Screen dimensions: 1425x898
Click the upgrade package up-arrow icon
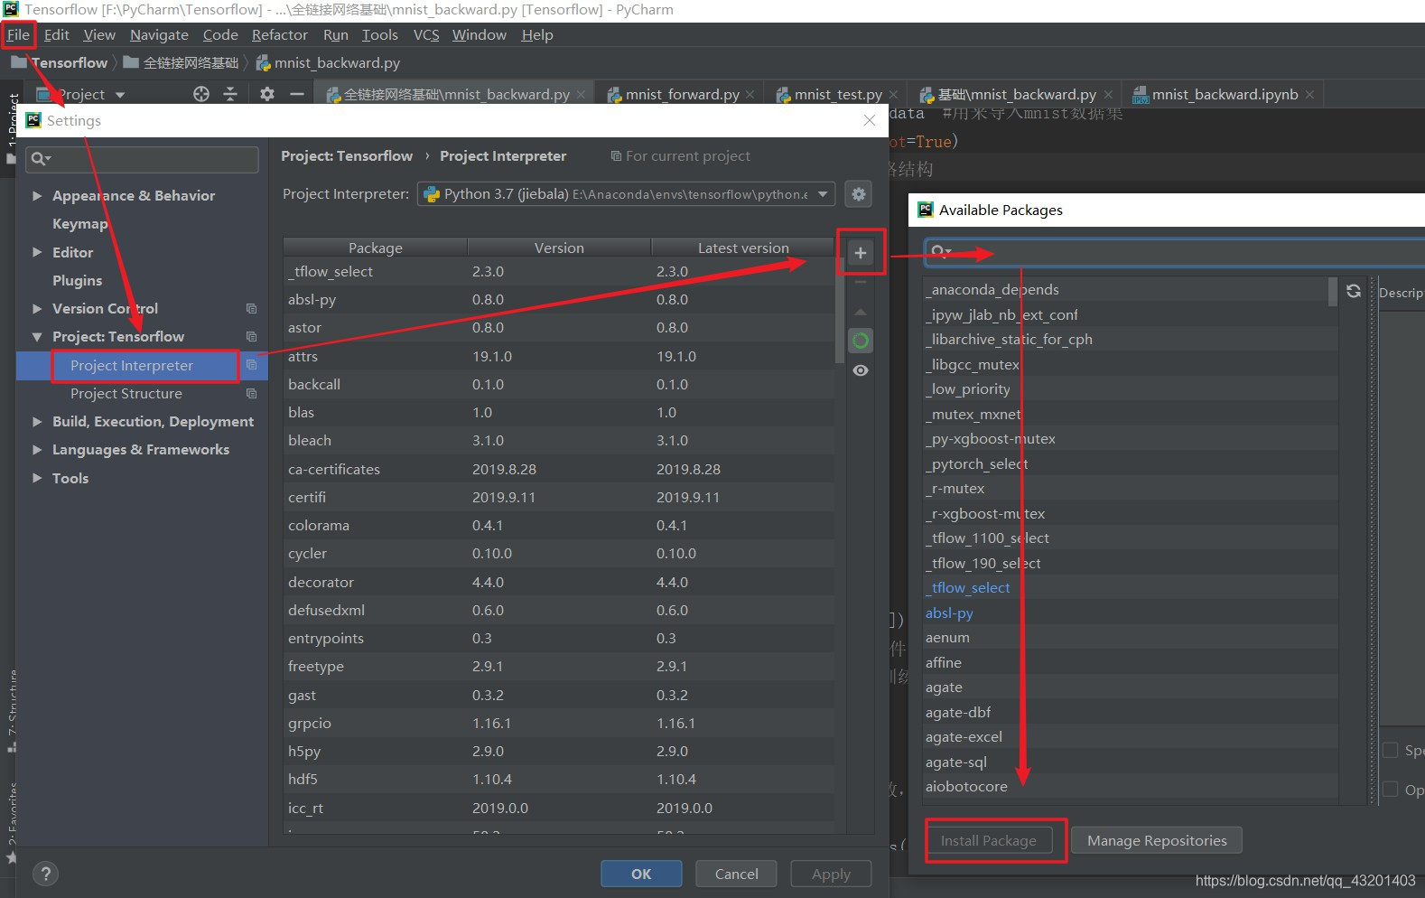point(861,312)
